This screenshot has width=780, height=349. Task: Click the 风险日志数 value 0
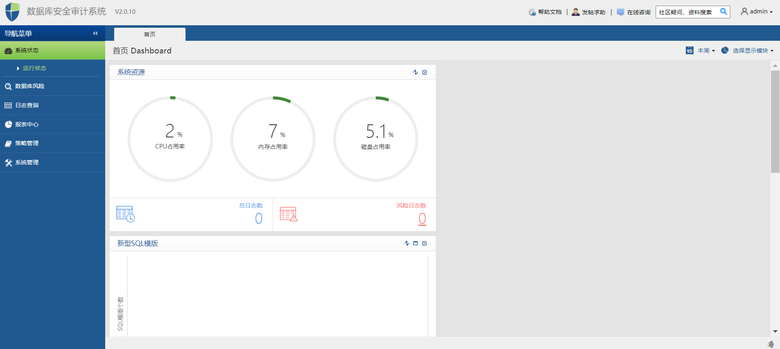[422, 219]
